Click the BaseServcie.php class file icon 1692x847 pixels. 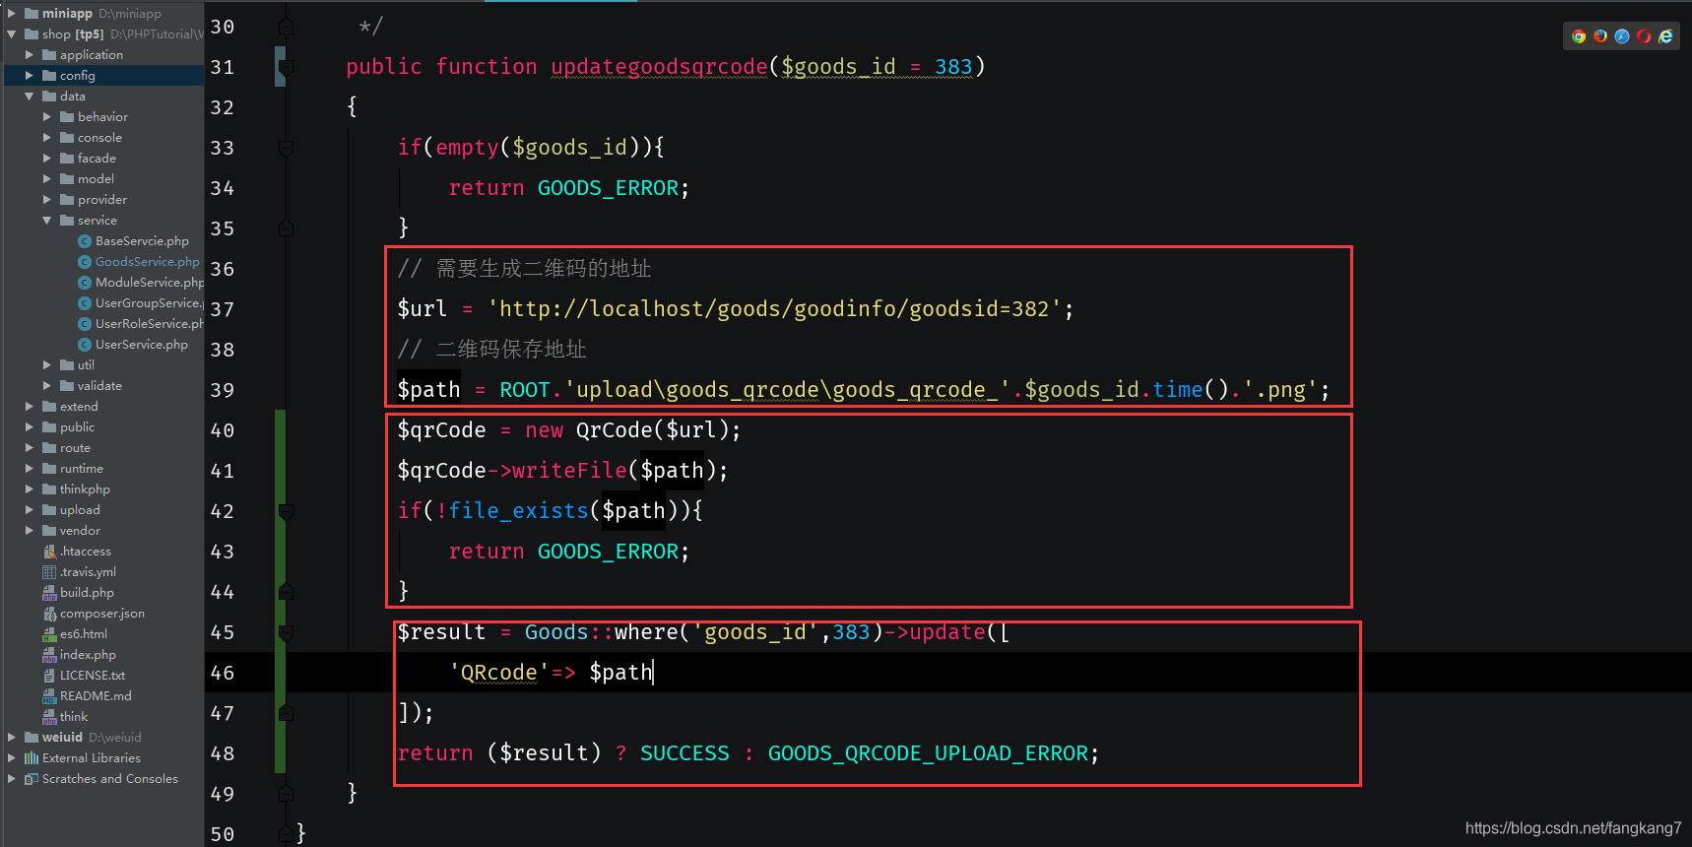(x=85, y=241)
